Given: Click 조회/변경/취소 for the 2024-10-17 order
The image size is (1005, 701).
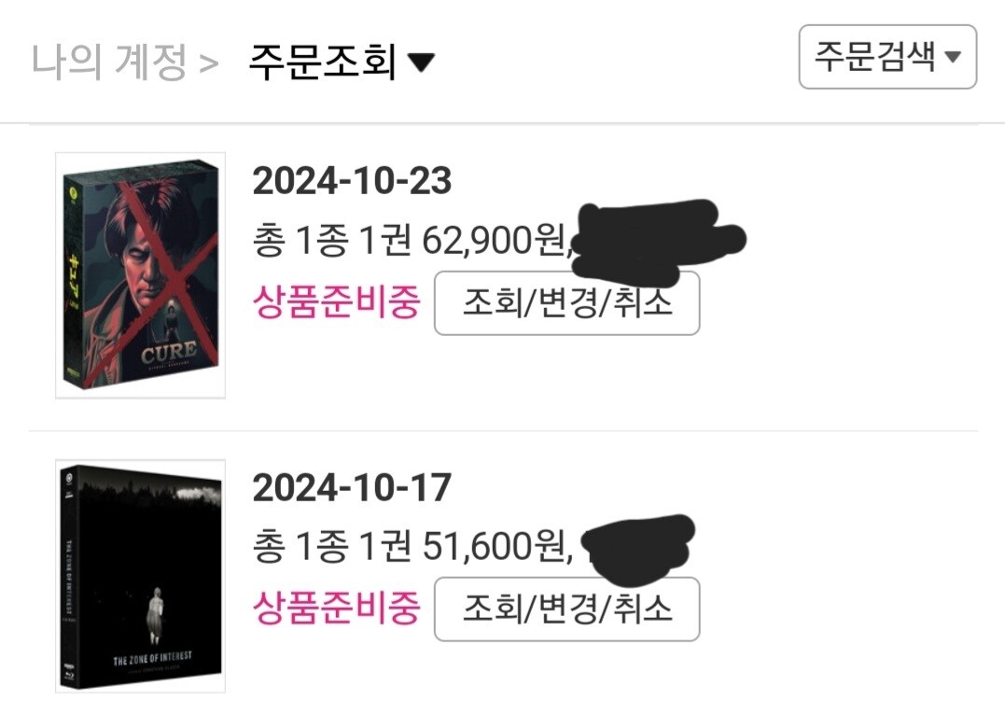Looking at the screenshot, I should (x=566, y=609).
